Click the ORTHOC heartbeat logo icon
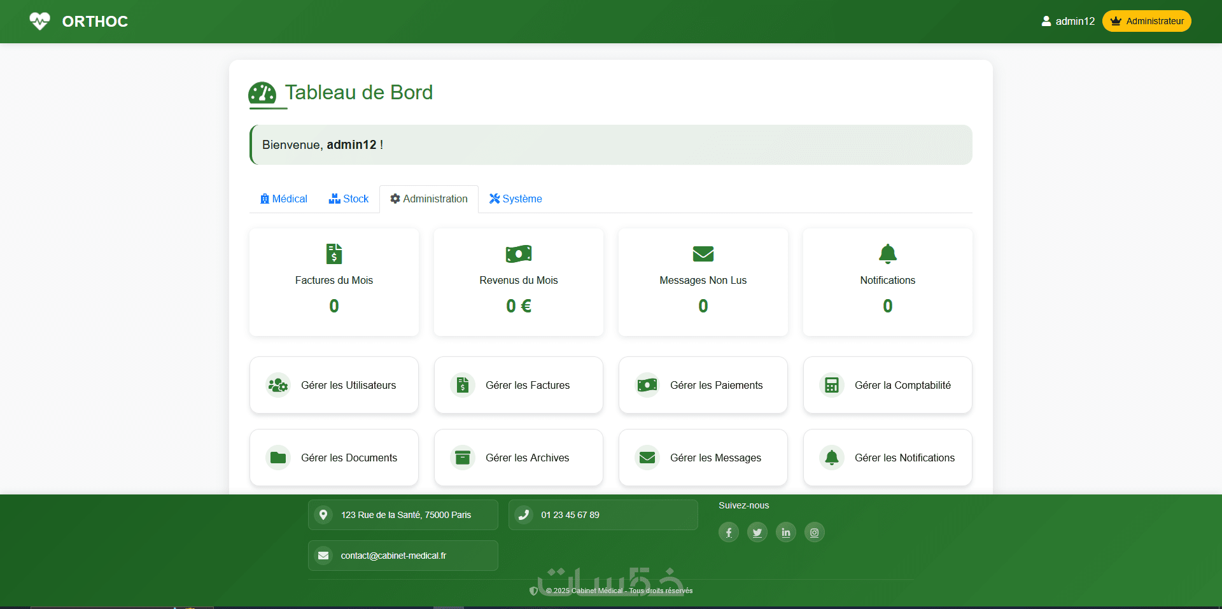1222x609 pixels. [x=39, y=21]
